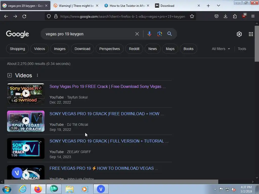Filter results by Videos chip

pyautogui.click(x=39, y=49)
